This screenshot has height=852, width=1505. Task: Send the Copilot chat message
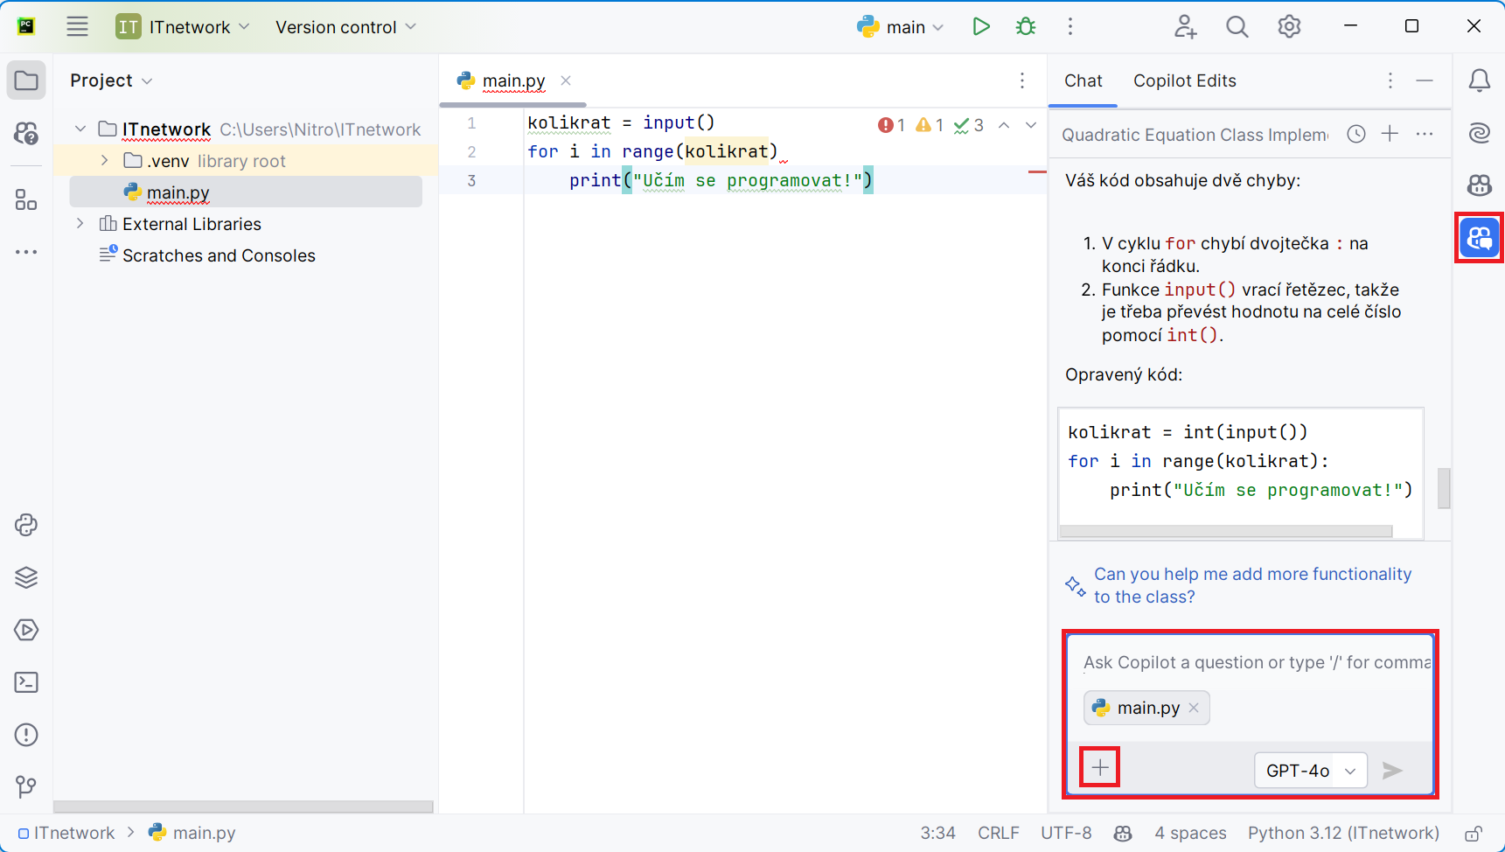tap(1392, 770)
